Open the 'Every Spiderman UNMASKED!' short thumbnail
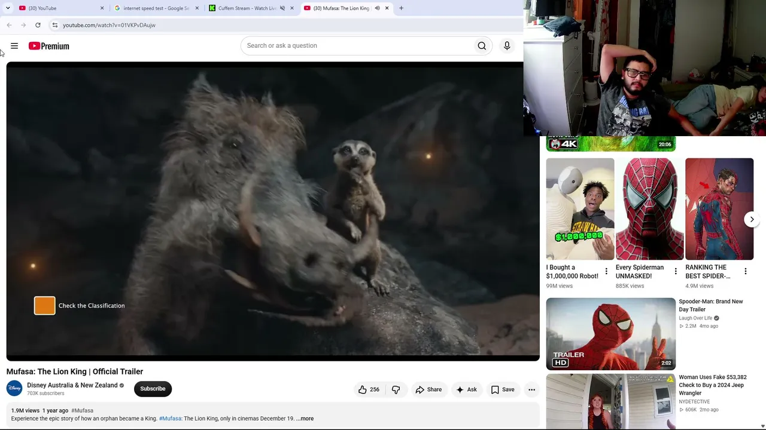766x430 pixels. [649, 209]
